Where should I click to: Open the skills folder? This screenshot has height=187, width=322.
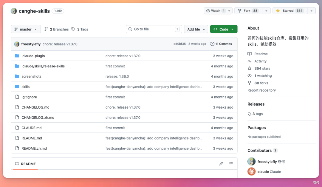pyautogui.click(x=25, y=87)
